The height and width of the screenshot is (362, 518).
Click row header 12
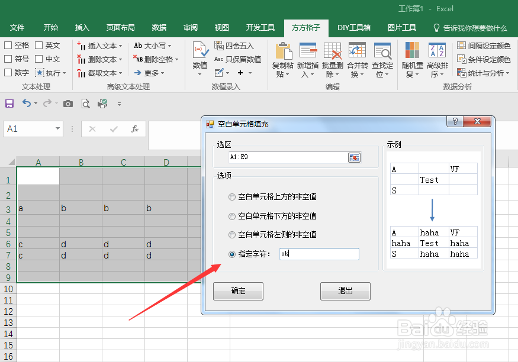(8, 312)
